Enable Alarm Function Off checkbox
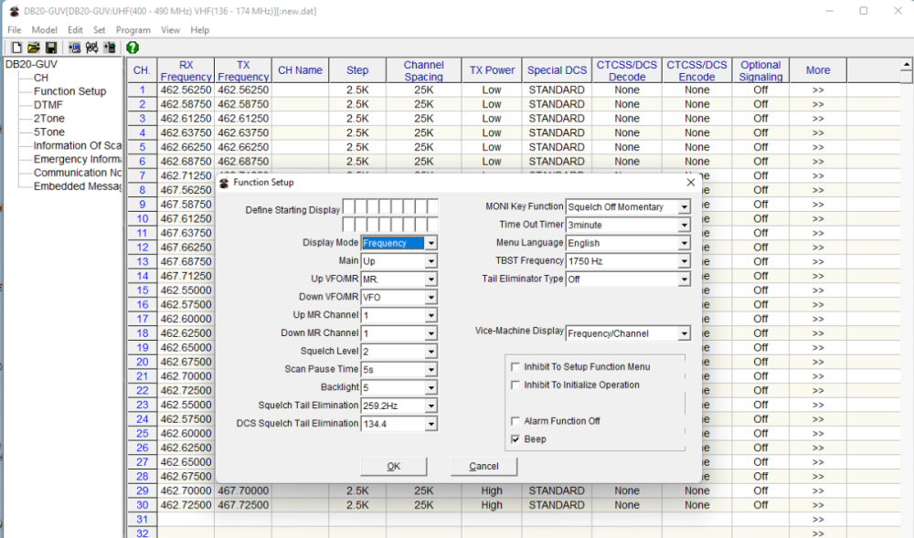The height and width of the screenshot is (538, 914). click(x=515, y=421)
